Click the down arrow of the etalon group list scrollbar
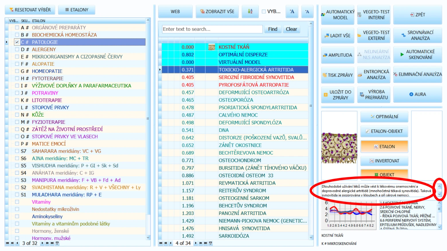 [148, 237]
